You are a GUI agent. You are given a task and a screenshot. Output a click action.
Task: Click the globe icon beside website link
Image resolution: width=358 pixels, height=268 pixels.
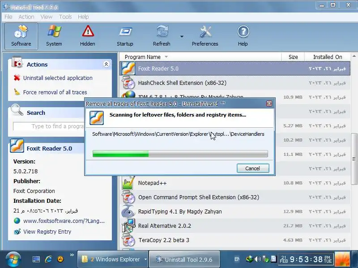pyautogui.click(x=17, y=221)
